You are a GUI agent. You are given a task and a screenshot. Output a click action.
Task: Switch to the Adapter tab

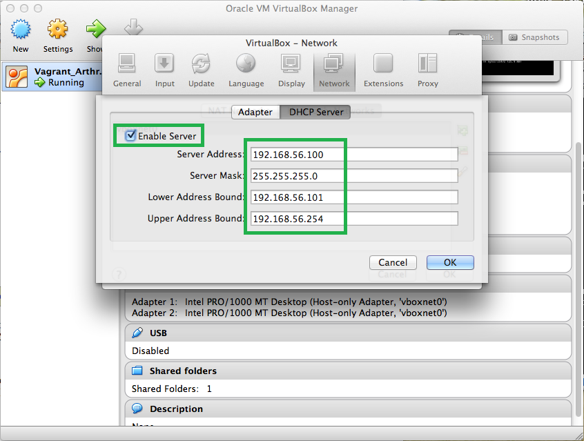[255, 112]
